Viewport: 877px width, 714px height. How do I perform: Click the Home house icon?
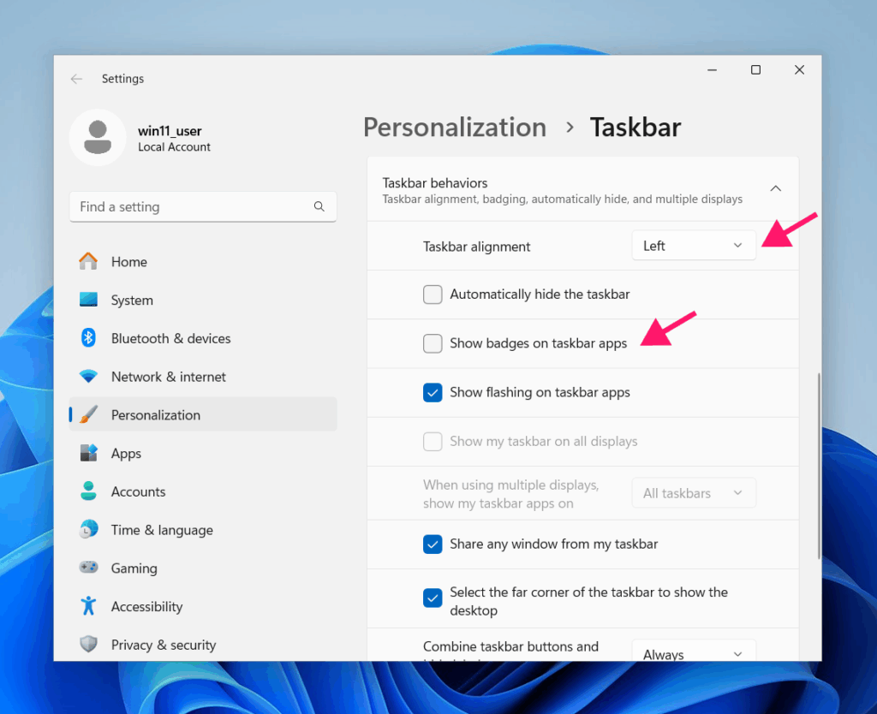point(88,262)
